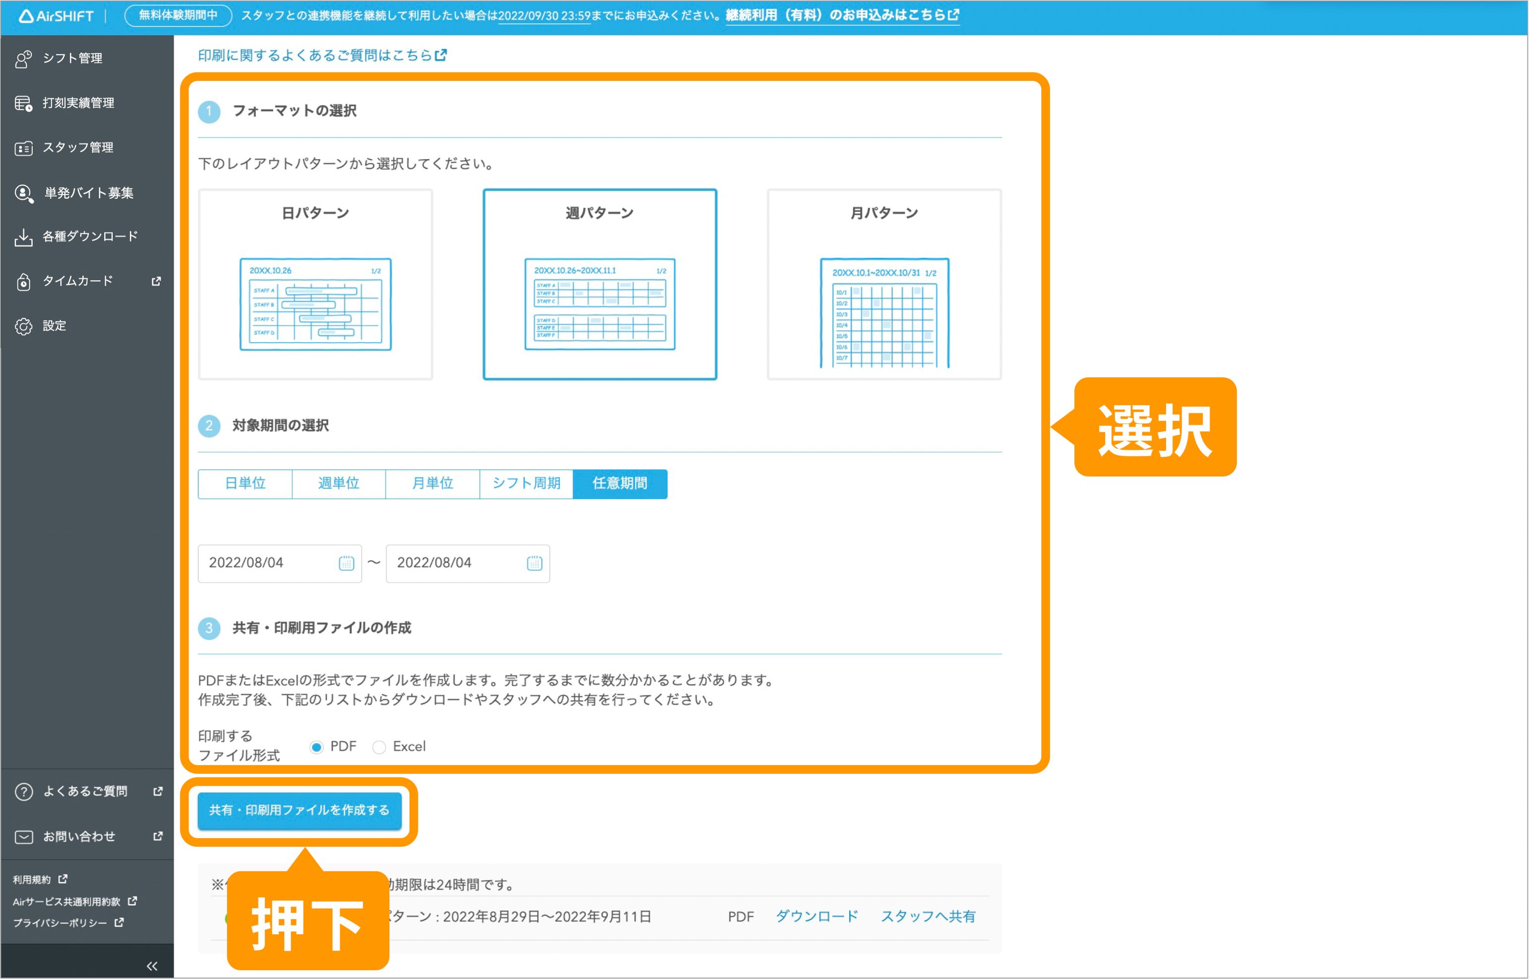Image resolution: width=1529 pixels, height=979 pixels.
Task: Click the 2022年8月29日〜2022年9月11日 file entry text
Action: pos(547,917)
